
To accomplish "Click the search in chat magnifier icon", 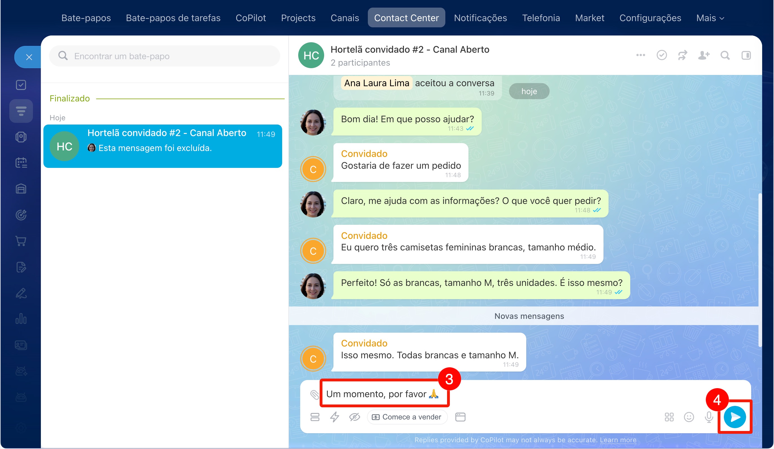I will pyautogui.click(x=725, y=55).
